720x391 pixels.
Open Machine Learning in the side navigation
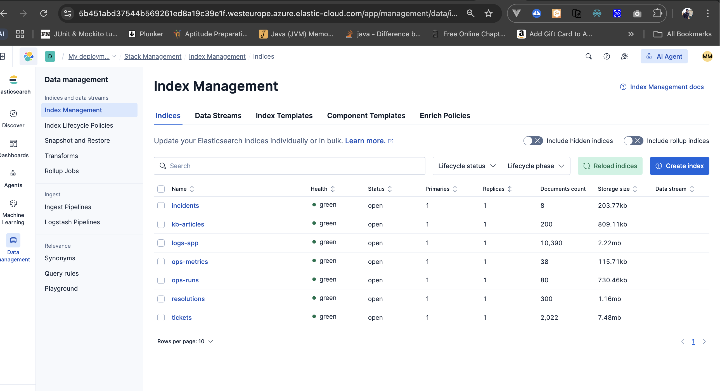[x=13, y=212]
